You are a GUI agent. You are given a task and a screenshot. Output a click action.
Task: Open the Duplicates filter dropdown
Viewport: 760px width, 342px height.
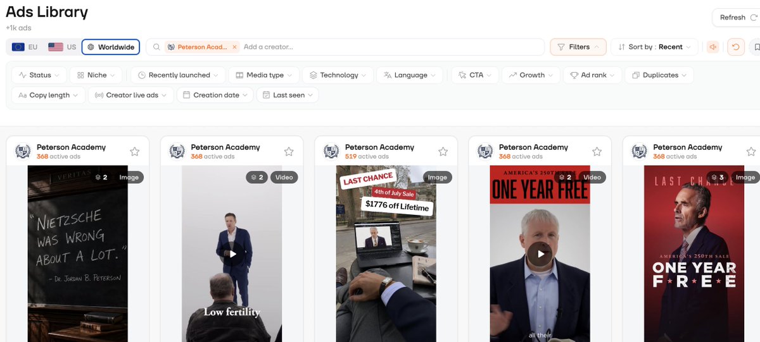[659, 75]
